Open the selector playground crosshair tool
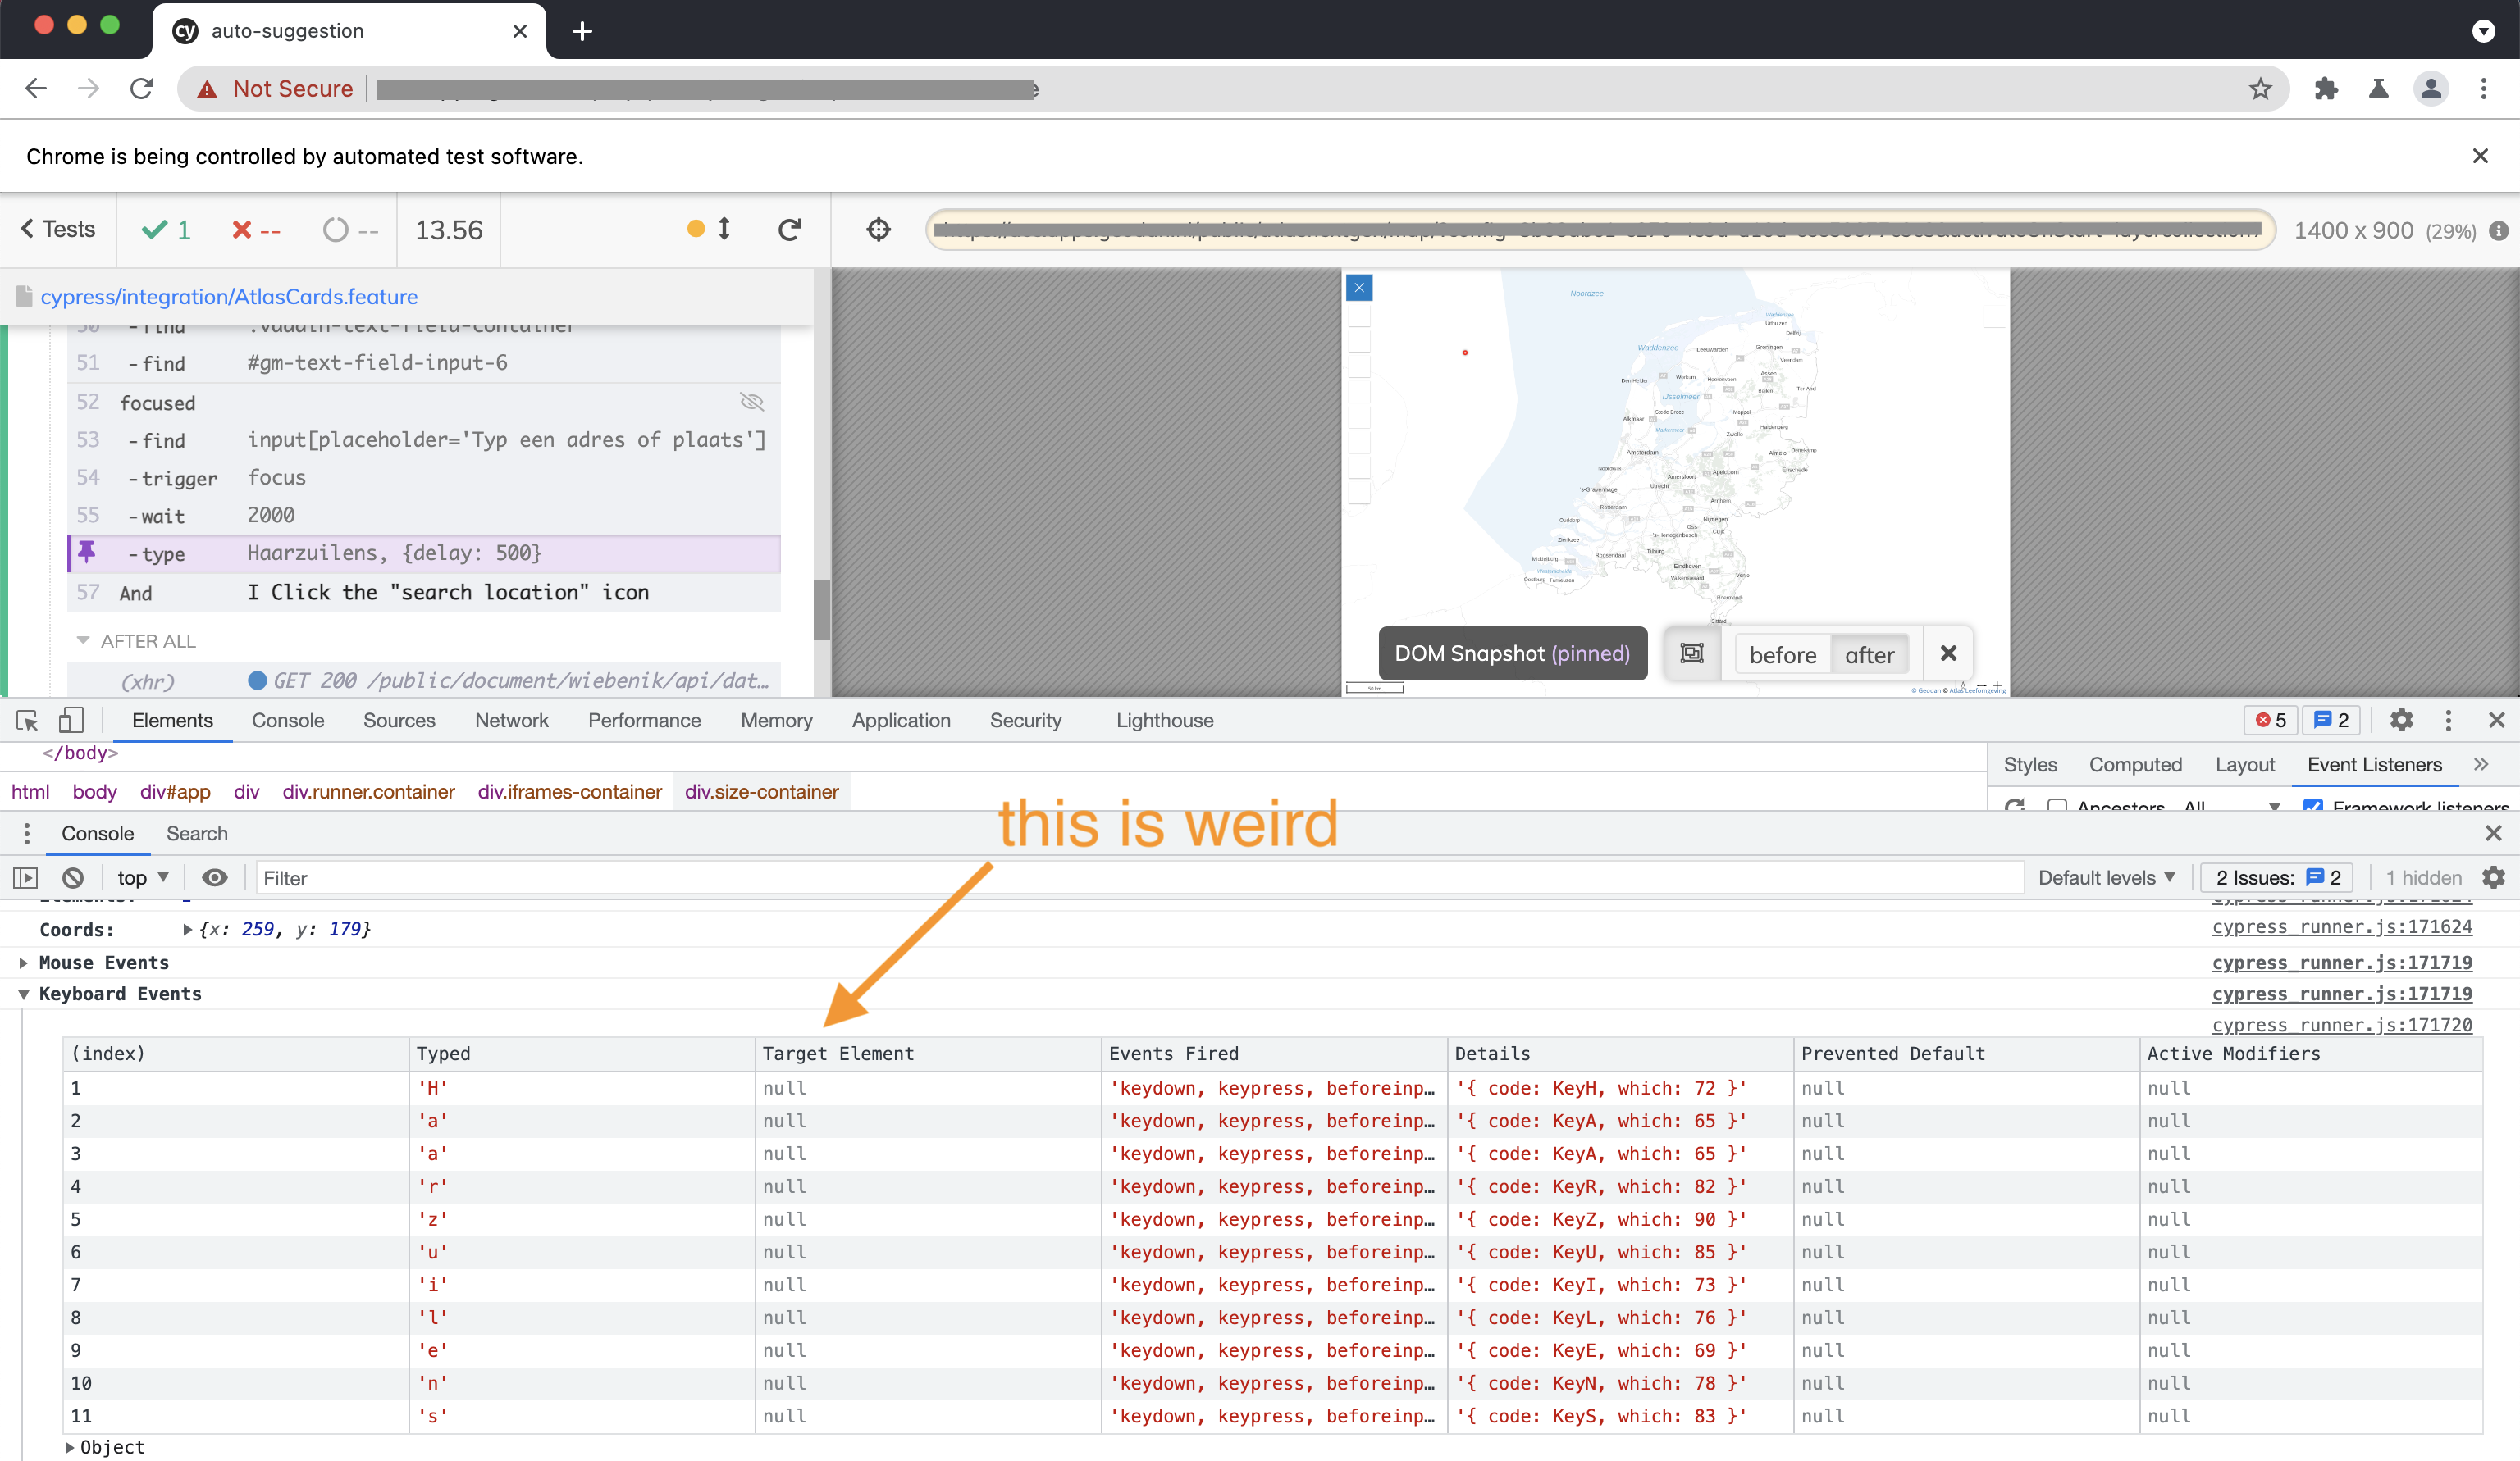2520x1461 pixels. pyautogui.click(x=878, y=229)
